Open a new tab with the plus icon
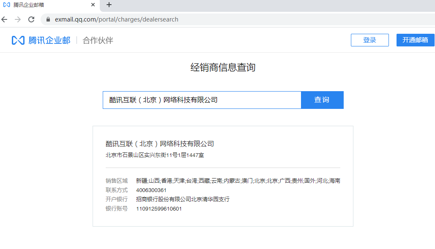435x249 pixels. (x=109, y=5)
